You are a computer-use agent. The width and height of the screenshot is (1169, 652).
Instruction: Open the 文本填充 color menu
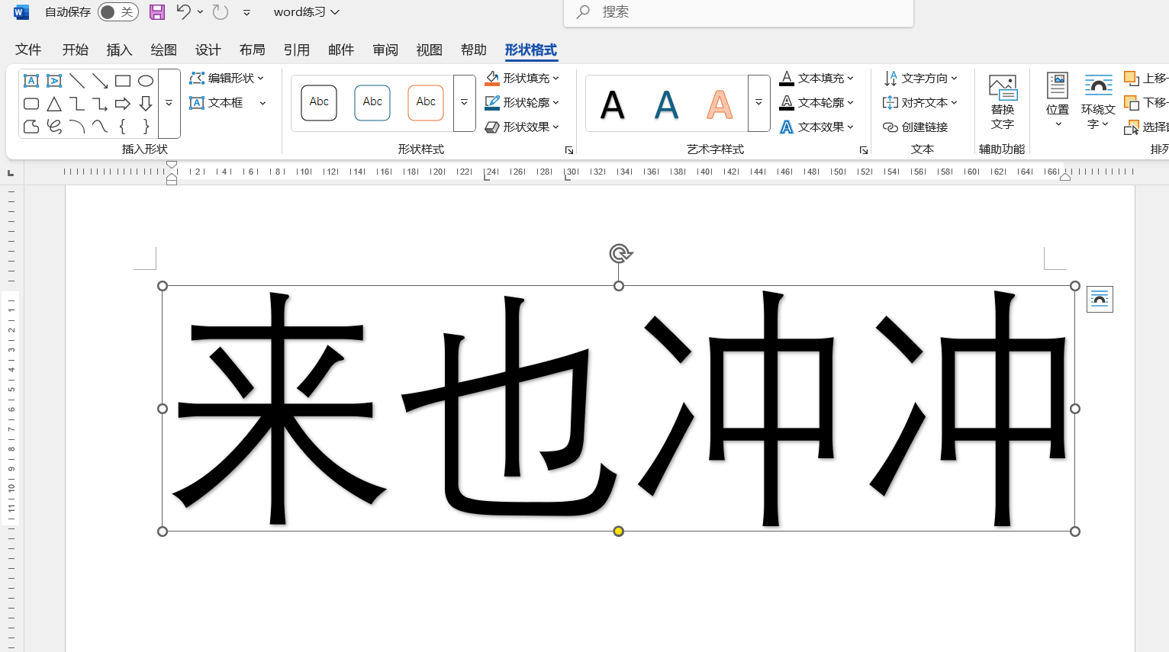[x=816, y=78]
